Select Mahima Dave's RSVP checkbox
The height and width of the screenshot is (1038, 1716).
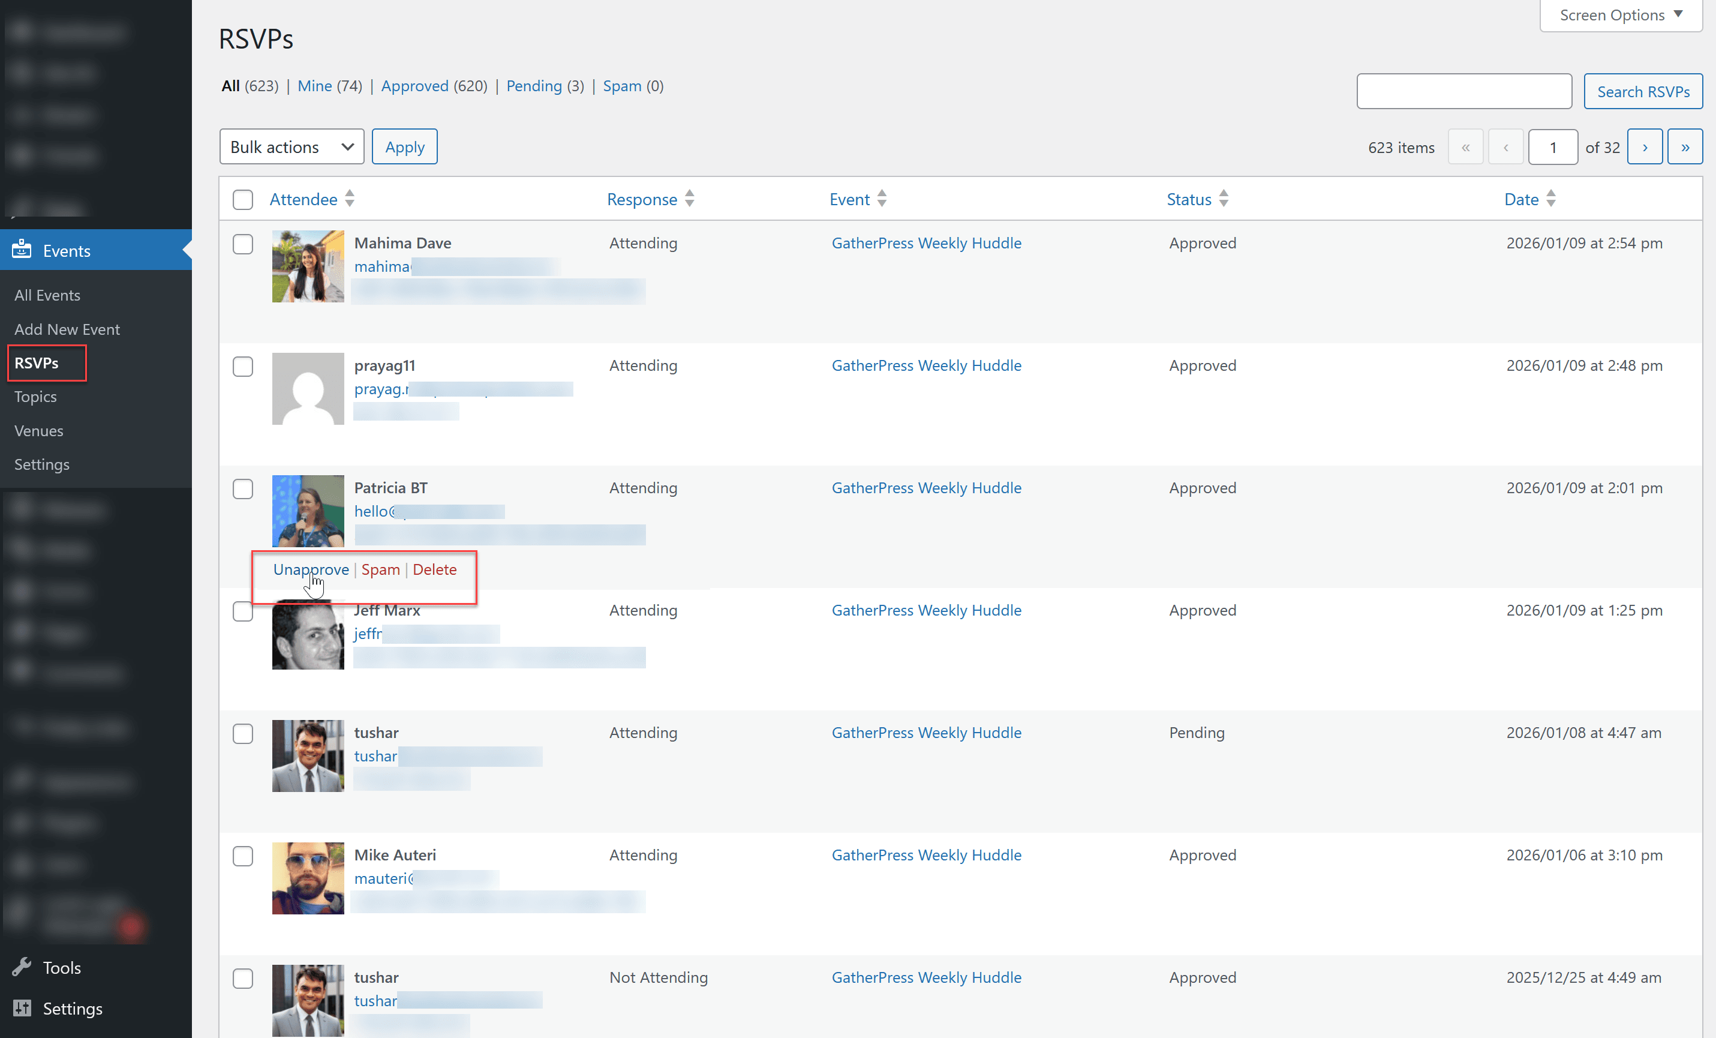point(242,244)
